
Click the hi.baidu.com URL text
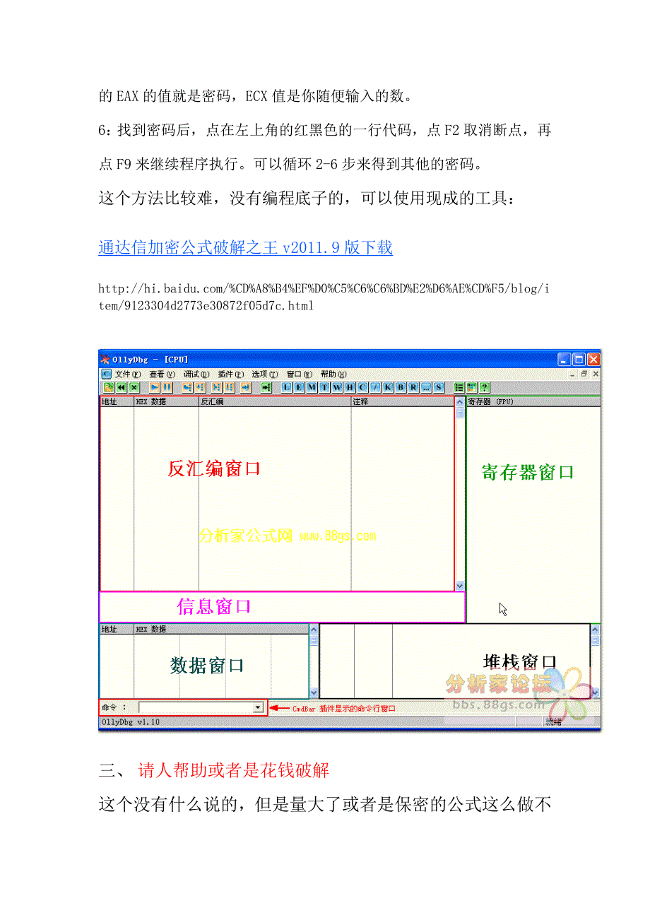tap(322, 297)
